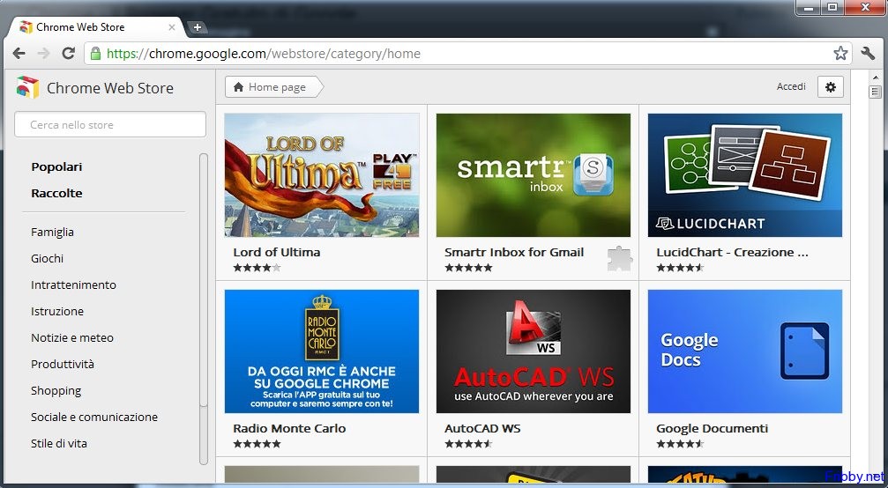Focus the Cerca nello store search box

point(110,124)
